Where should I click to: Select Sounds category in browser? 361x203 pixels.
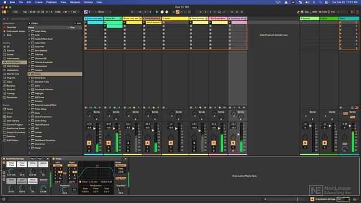11,51
